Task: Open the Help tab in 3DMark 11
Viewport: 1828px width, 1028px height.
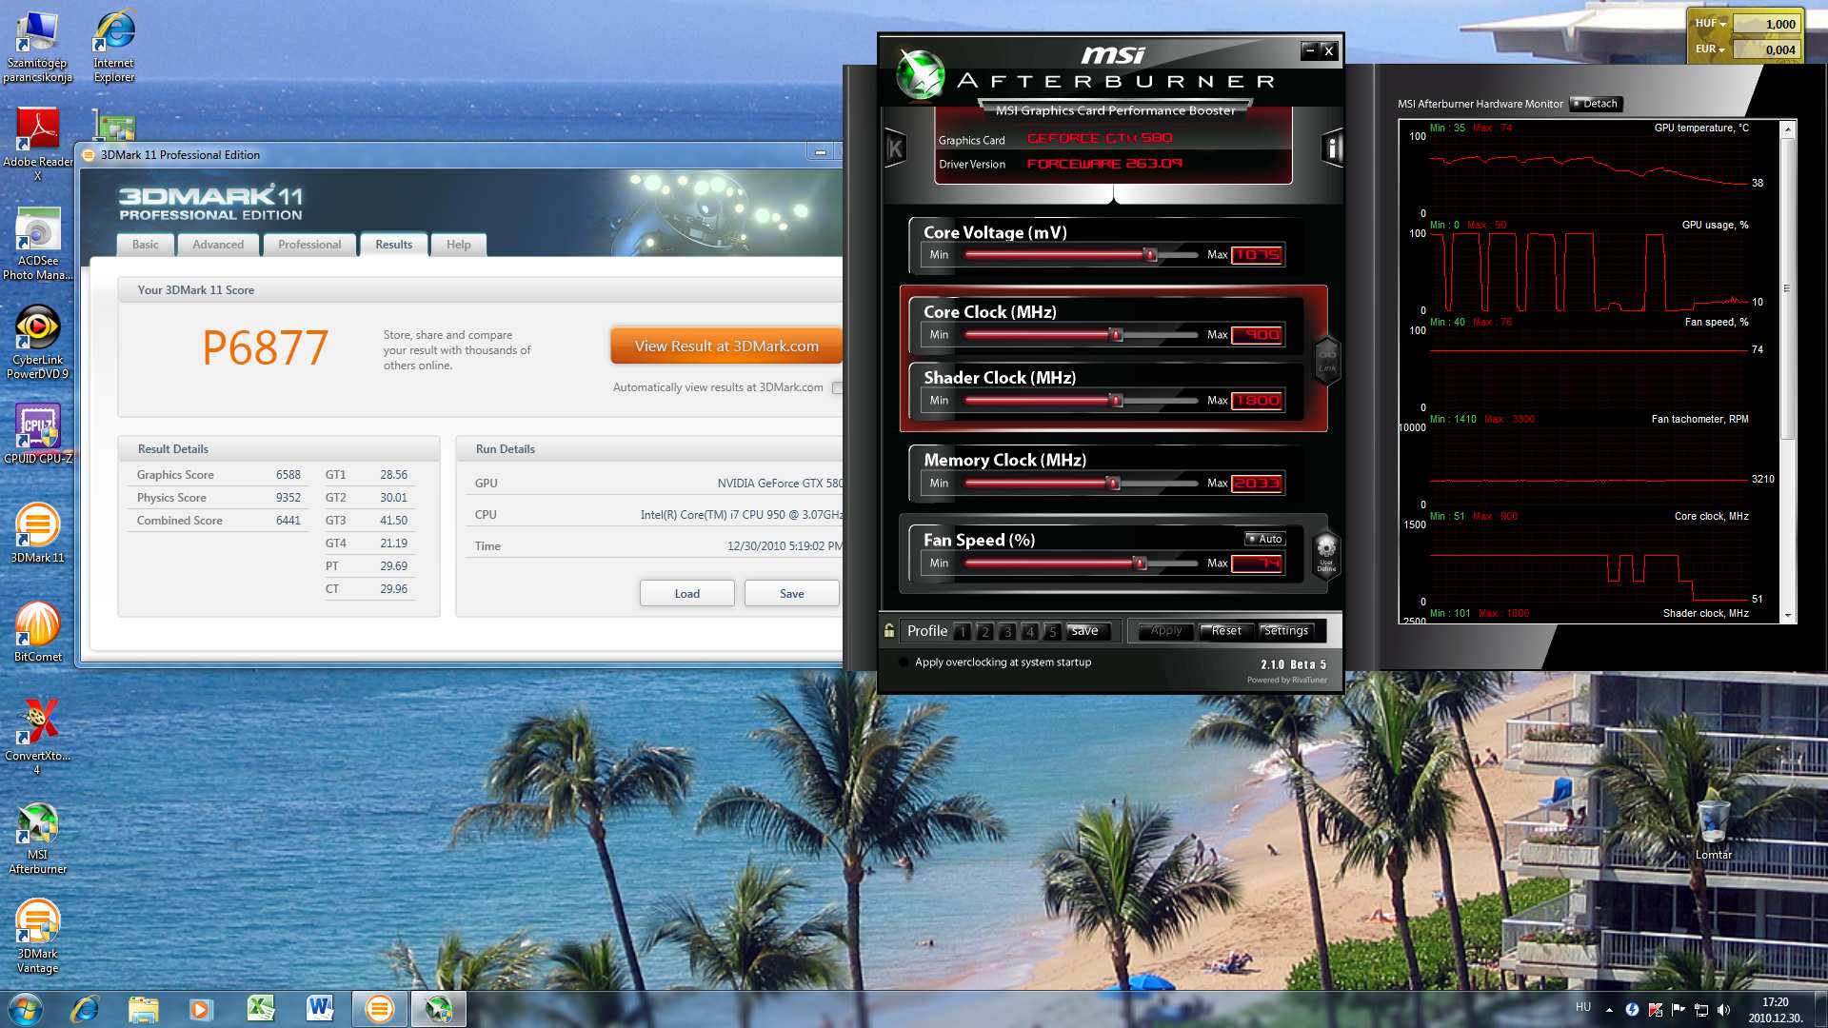Action: (x=459, y=245)
